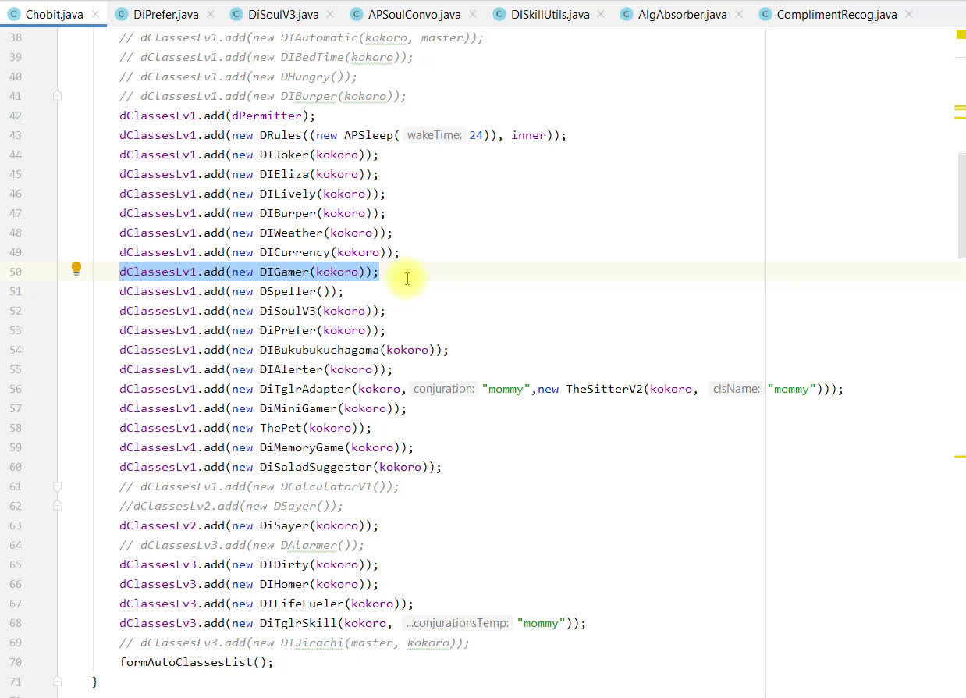Close the ComplimentRecog.java tab
Viewport: 966px width, 698px height.
909,15
